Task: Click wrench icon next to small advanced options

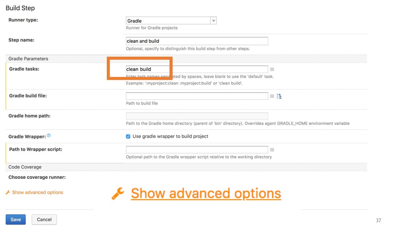Action: 8,192
